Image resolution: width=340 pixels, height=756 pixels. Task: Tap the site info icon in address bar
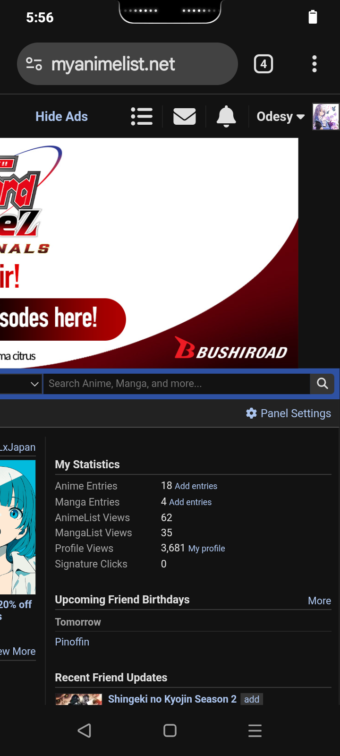pyautogui.click(x=34, y=64)
